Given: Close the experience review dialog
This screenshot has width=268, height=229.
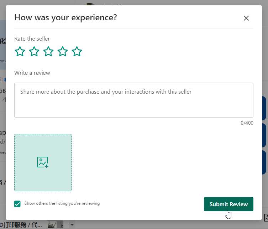Looking at the screenshot, I should (x=246, y=18).
